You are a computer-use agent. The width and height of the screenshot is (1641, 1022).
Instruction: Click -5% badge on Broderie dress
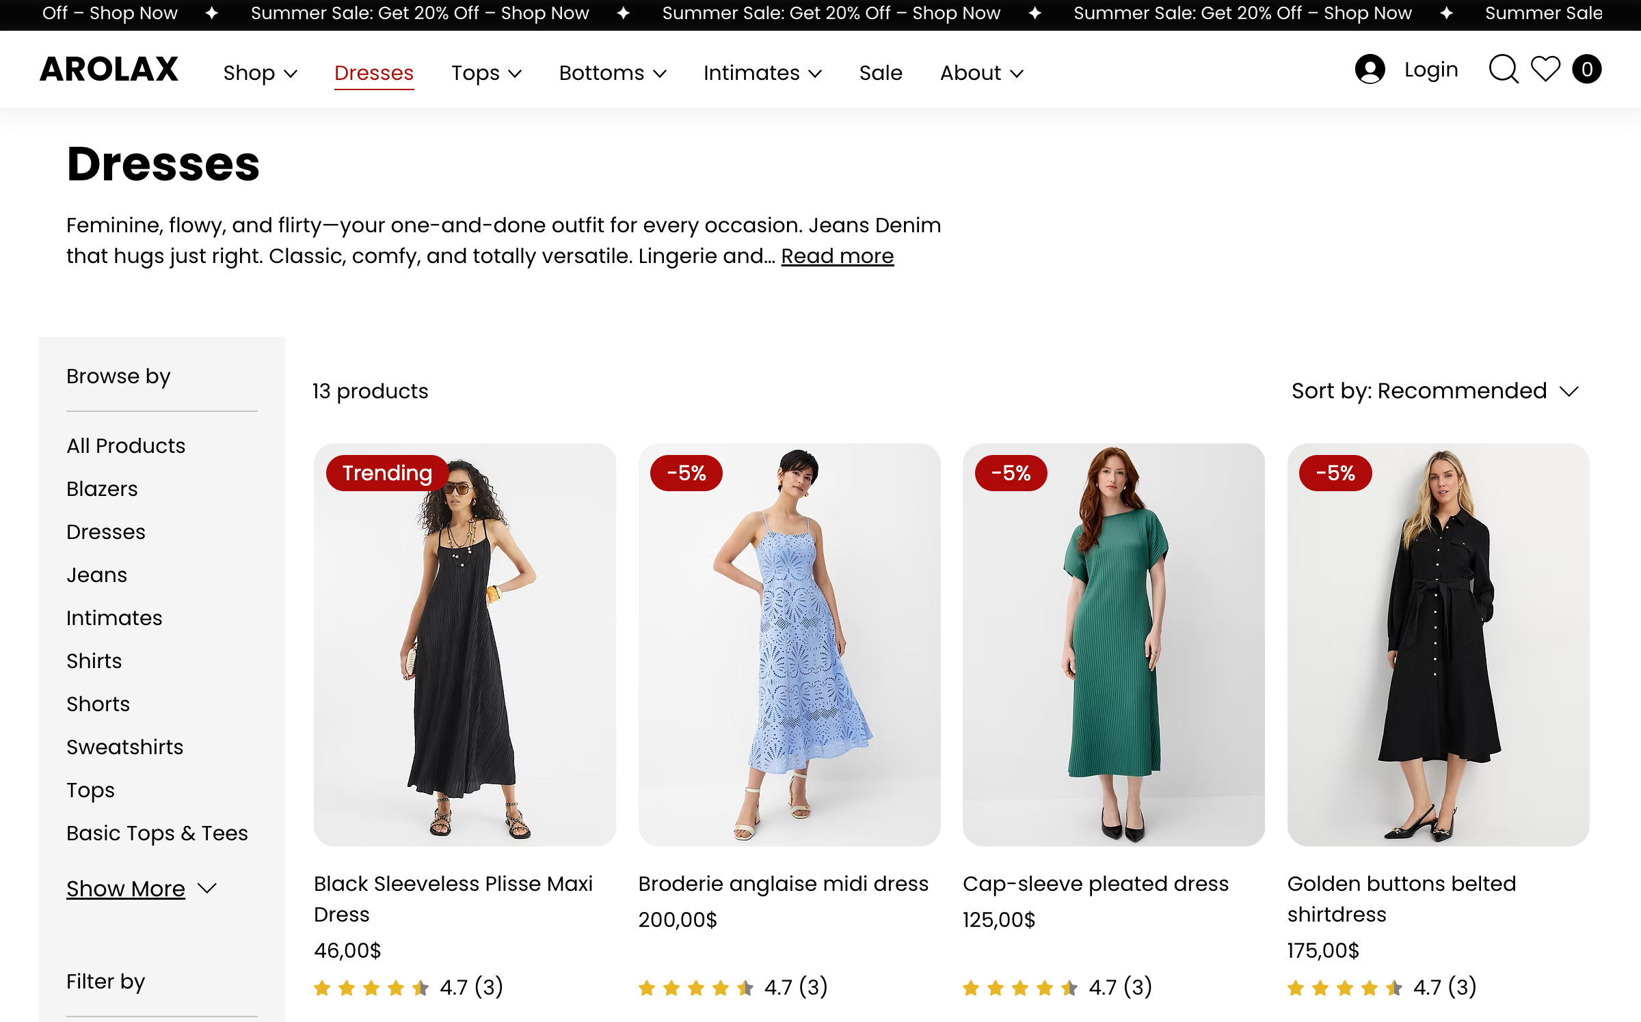(x=686, y=473)
